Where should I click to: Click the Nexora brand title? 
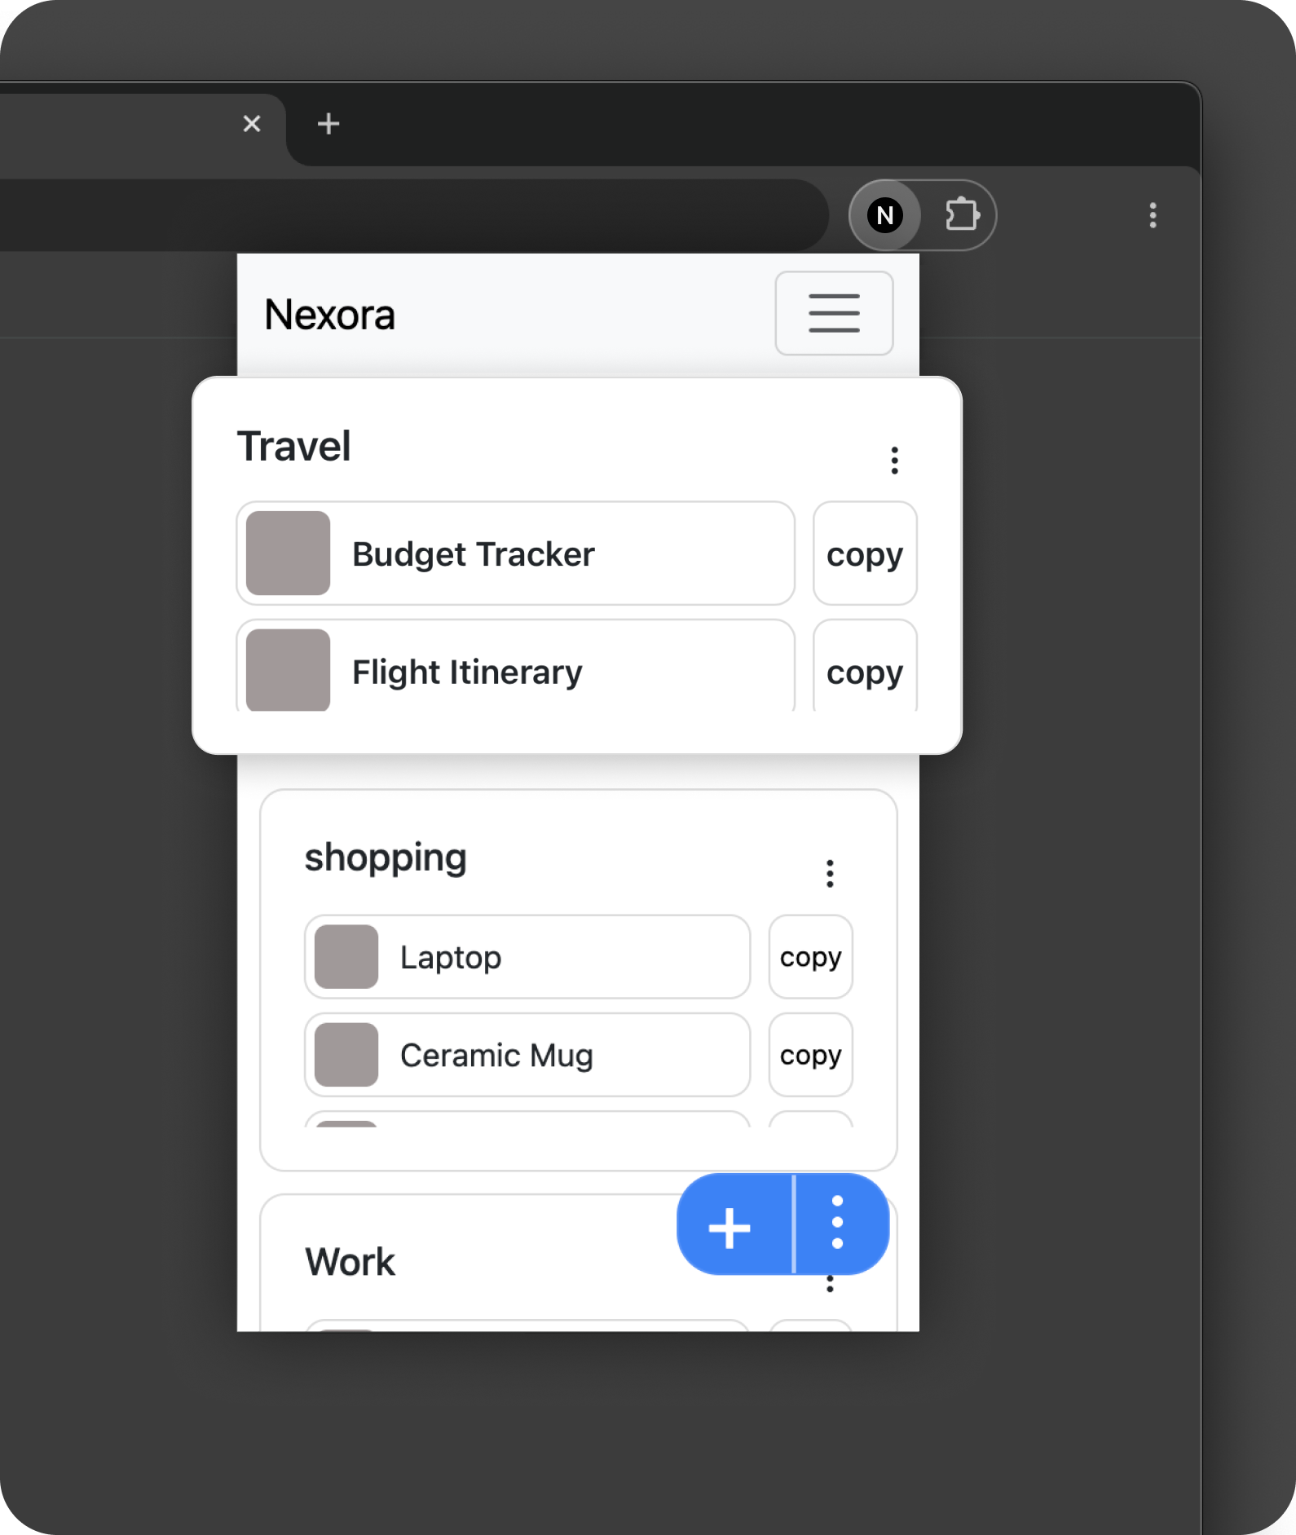(x=330, y=315)
